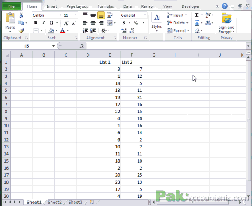Viewport: 252px width, 206px height.
Task: Click the Cut scissors icon
Action: pos(21,15)
